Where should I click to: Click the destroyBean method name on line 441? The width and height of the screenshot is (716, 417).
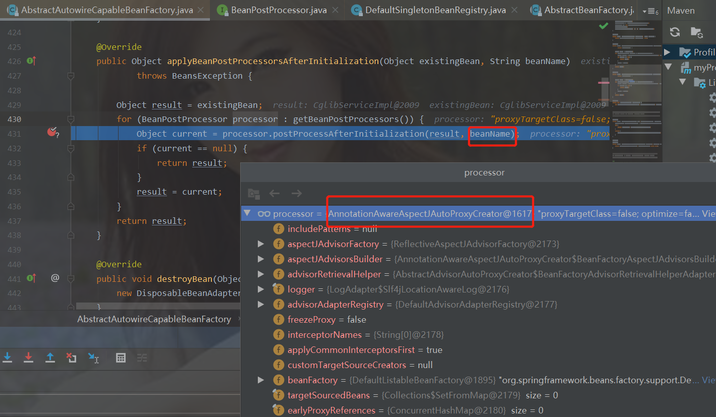pyautogui.click(x=185, y=279)
